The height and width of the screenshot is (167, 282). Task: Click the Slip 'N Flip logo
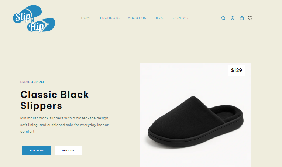click(x=34, y=18)
